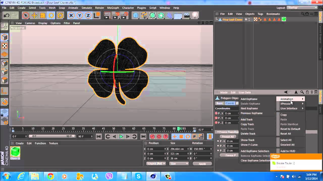Image resolution: width=323 pixels, height=181 pixels.
Task: Toggle Position keyframe recording icon
Action: click(175, 137)
